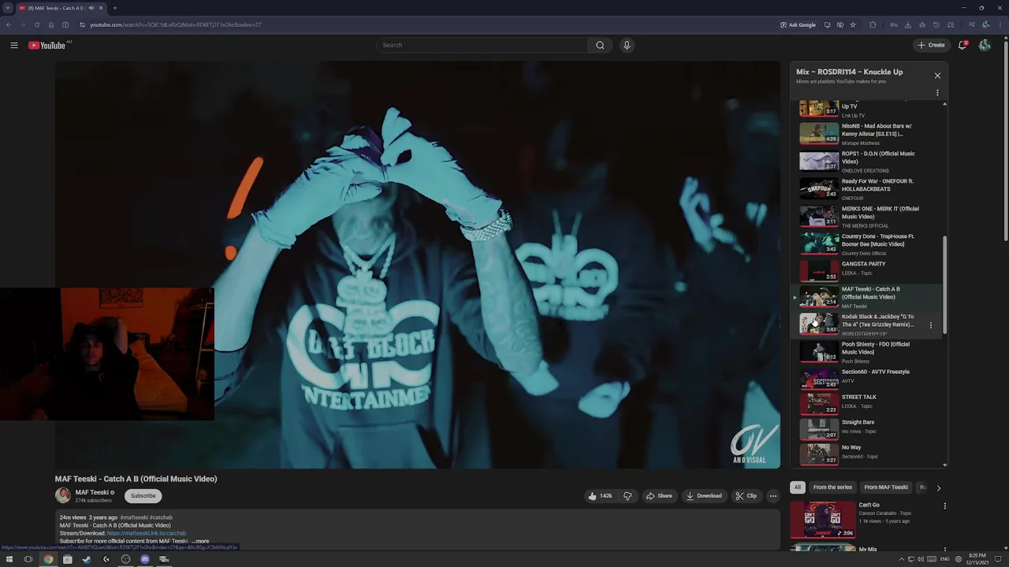The height and width of the screenshot is (567, 1009).
Task: Click the address bar URL
Action: pyautogui.click(x=175, y=24)
